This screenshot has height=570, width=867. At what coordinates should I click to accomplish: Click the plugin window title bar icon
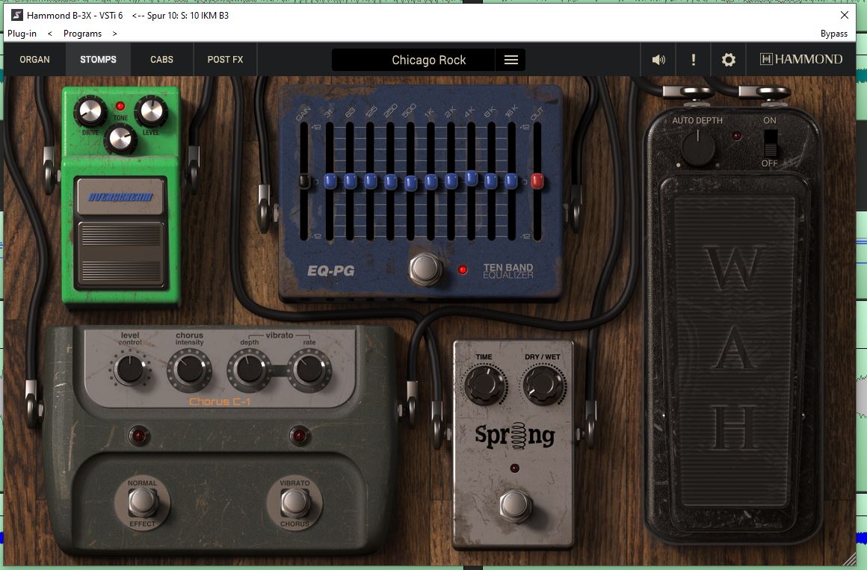pyautogui.click(x=17, y=15)
